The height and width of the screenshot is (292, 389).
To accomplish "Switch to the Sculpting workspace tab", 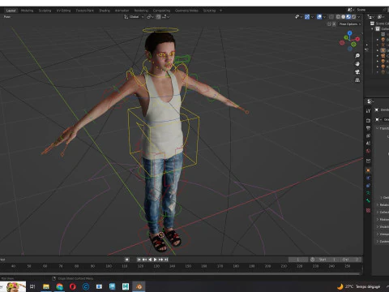I will (45, 11).
